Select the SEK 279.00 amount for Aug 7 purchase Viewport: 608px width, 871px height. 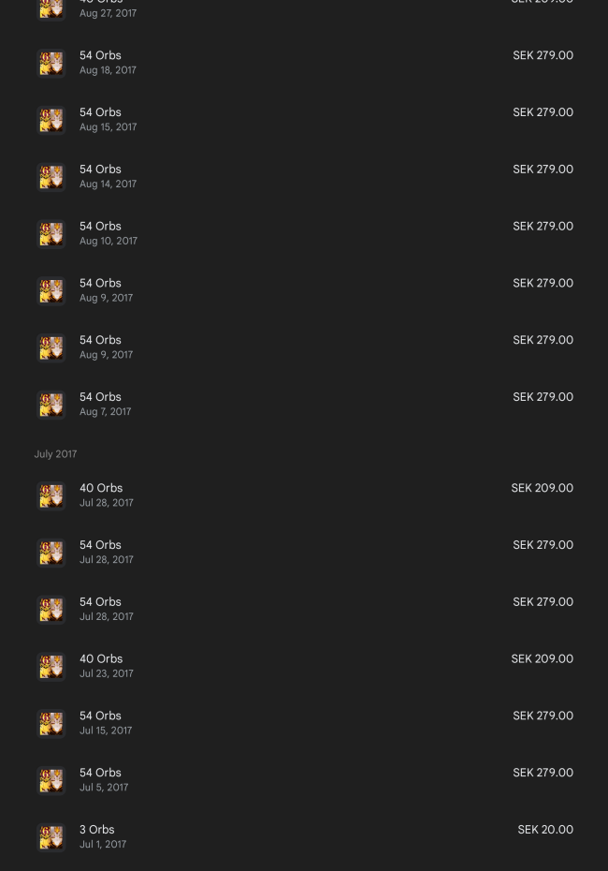543,396
